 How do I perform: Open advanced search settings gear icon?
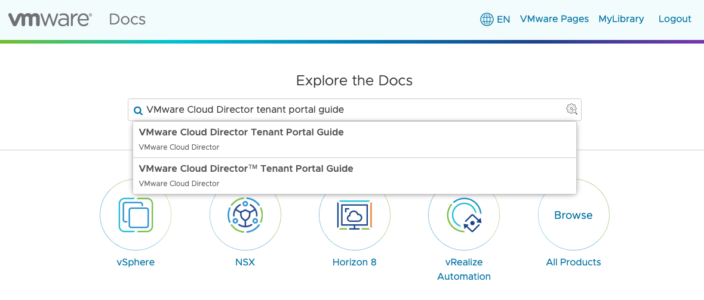(x=571, y=109)
